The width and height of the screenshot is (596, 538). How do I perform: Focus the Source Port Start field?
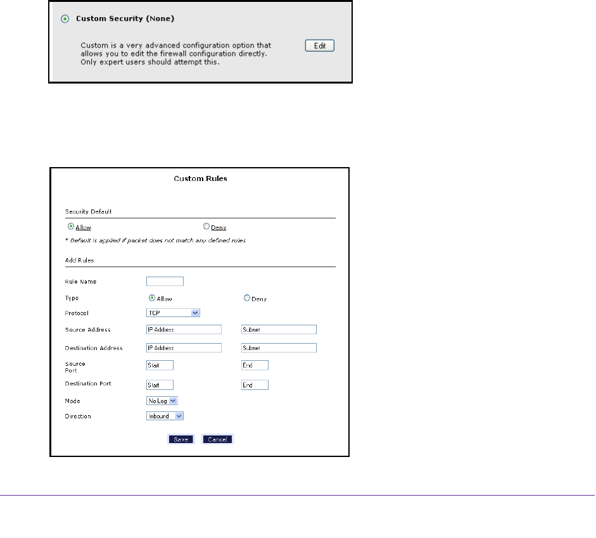tap(160, 365)
